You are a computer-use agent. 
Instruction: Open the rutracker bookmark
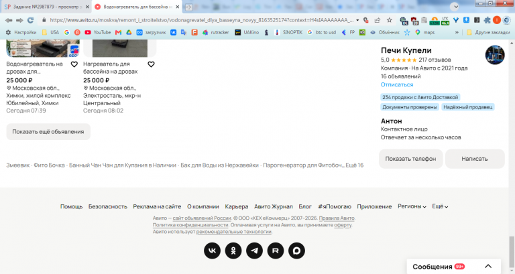(x=216, y=32)
